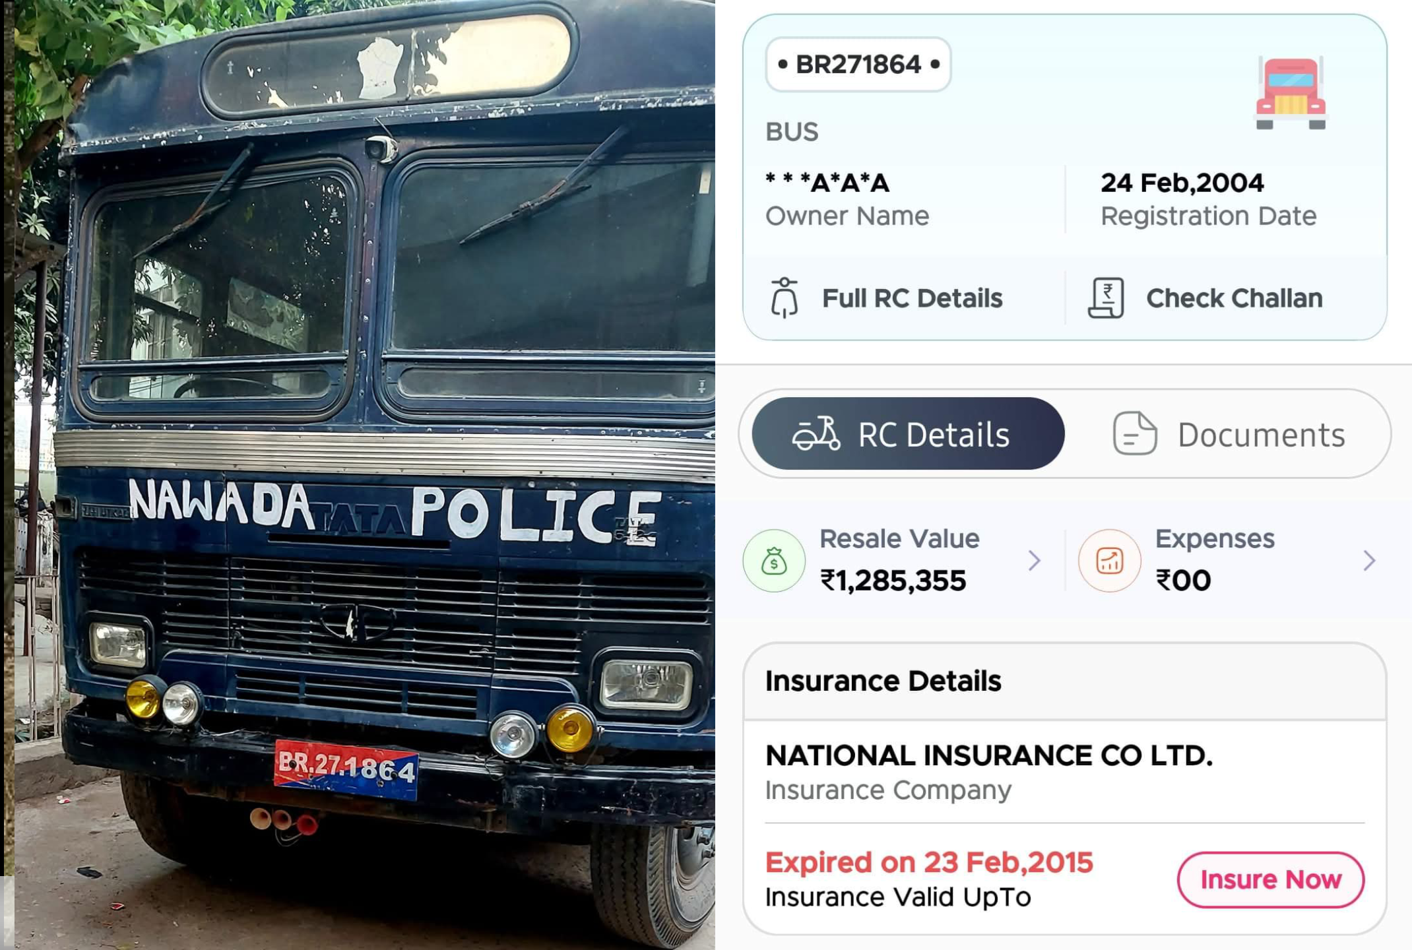Tap the Check Challan button

point(1234,298)
